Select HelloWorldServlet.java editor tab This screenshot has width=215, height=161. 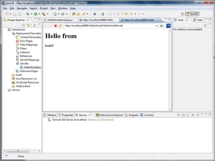point(58,20)
